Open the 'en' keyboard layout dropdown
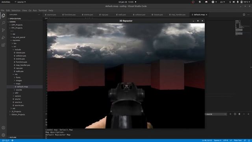This screenshot has width=252, height=142. click(222, 2)
